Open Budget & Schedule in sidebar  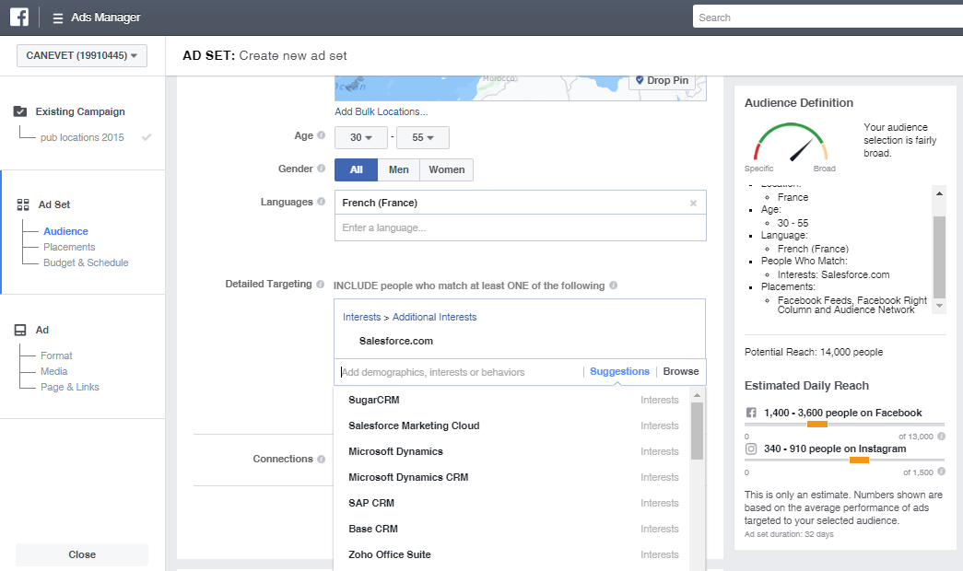coord(86,262)
